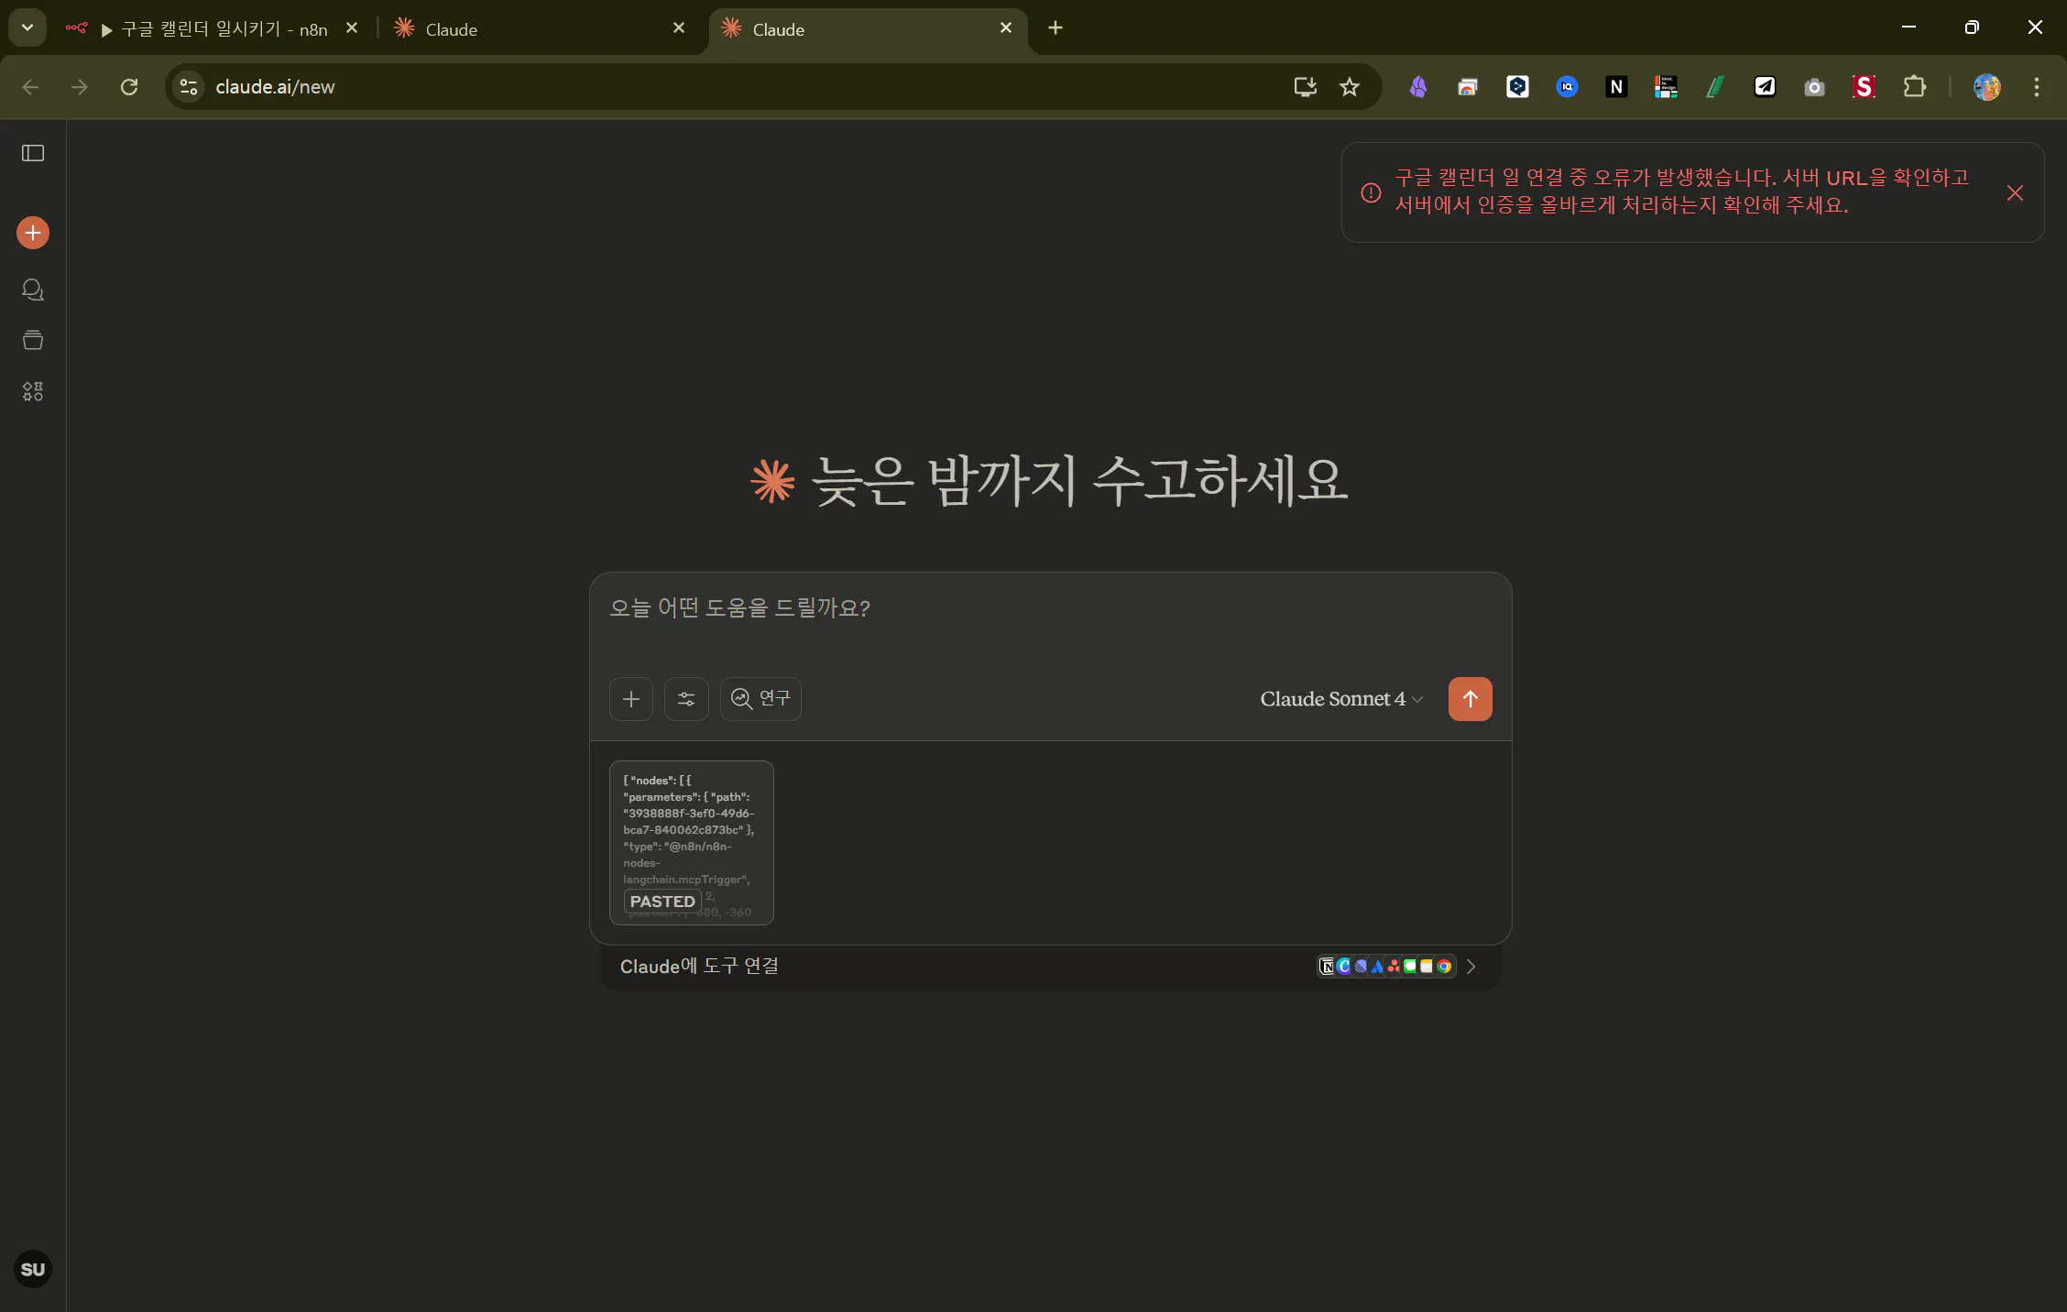View site information icon in address bar
This screenshot has height=1312, width=2067.
pyautogui.click(x=189, y=87)
